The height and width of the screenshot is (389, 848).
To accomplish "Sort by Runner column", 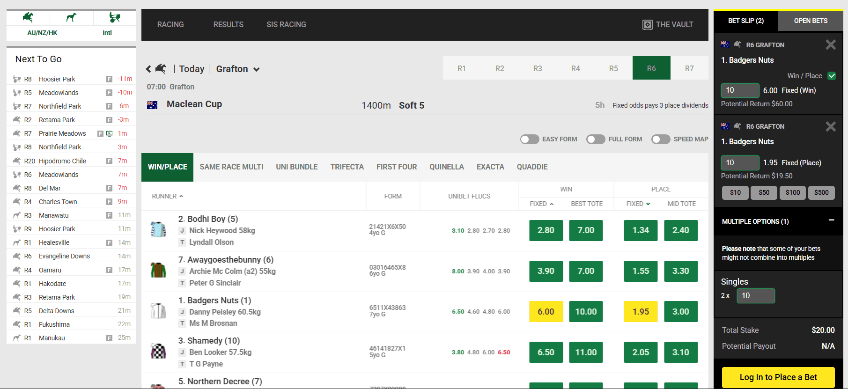I will pyautogui.click(x=167, y=197).
